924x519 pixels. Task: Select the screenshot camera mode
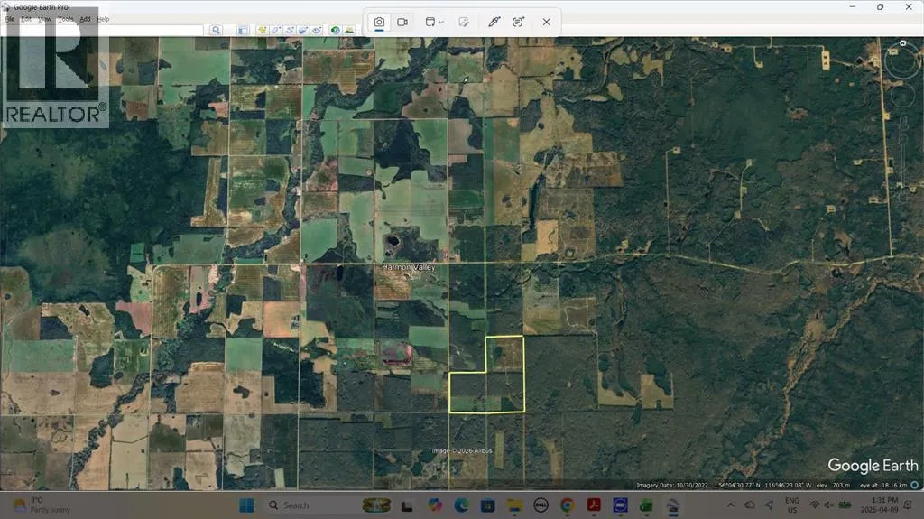[x=380, y=22]
